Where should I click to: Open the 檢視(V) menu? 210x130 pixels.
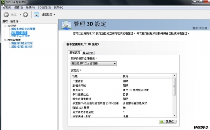(x=31, y=8)
